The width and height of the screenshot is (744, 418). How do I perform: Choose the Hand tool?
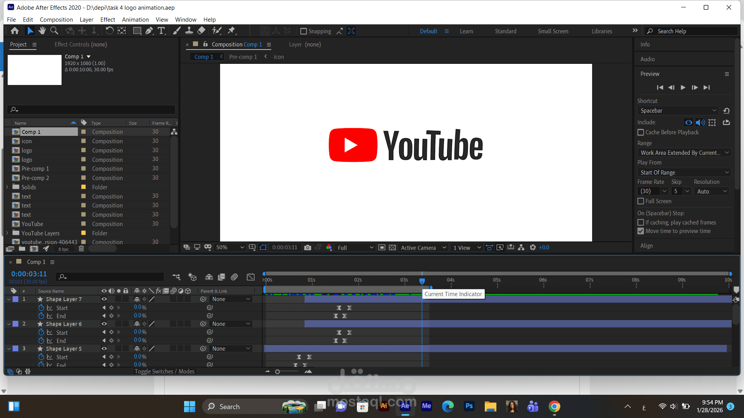click(42, 31)
